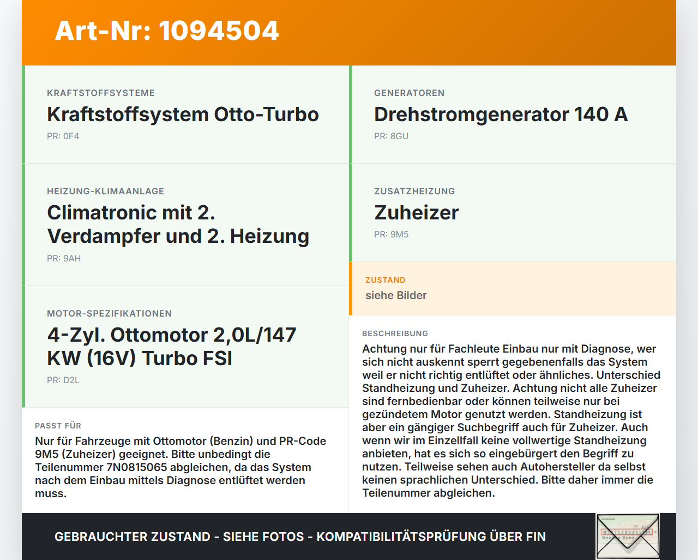Click the "Kraftstoffsystem Otto-Turbo" heading
The width and height of the screenshot is (698, 560).
point(183,114)
